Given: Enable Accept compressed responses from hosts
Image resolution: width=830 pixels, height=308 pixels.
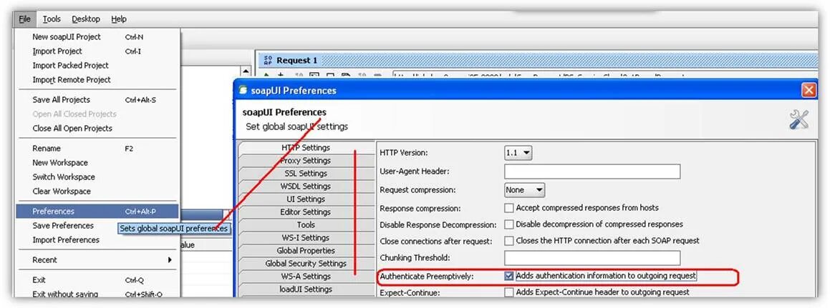Looking at the screenshot, I should (509, 208).
